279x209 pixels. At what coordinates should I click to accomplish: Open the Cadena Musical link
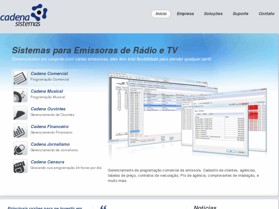[x=47, y=91]
